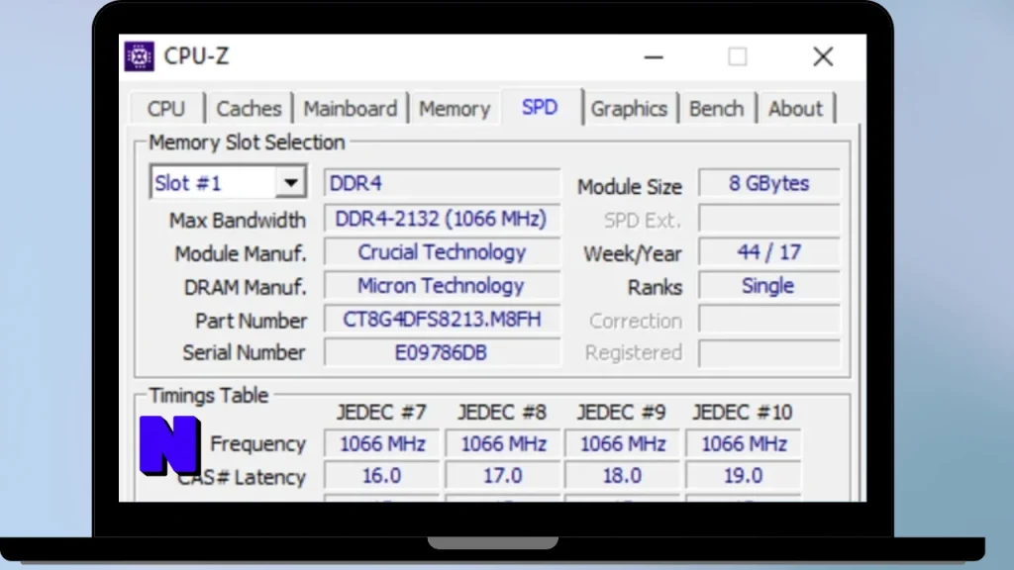
Task: Minimize the CPU-Z window
Action: click(x=654, y=56)
